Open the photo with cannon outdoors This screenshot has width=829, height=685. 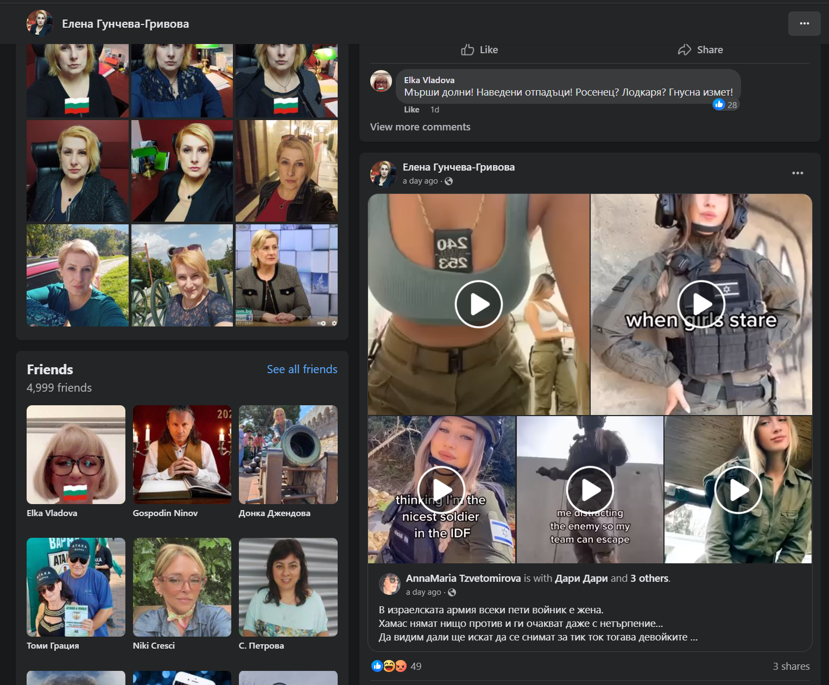tap(182, 275)
